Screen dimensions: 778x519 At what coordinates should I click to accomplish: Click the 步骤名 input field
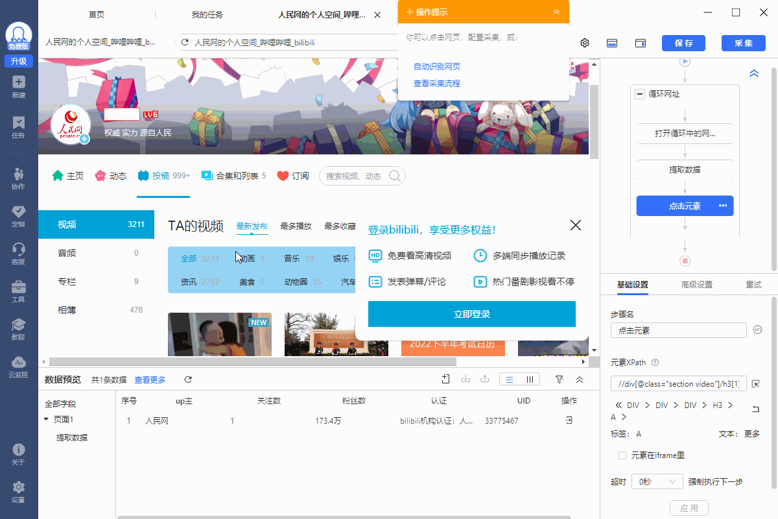coord(679,330)
